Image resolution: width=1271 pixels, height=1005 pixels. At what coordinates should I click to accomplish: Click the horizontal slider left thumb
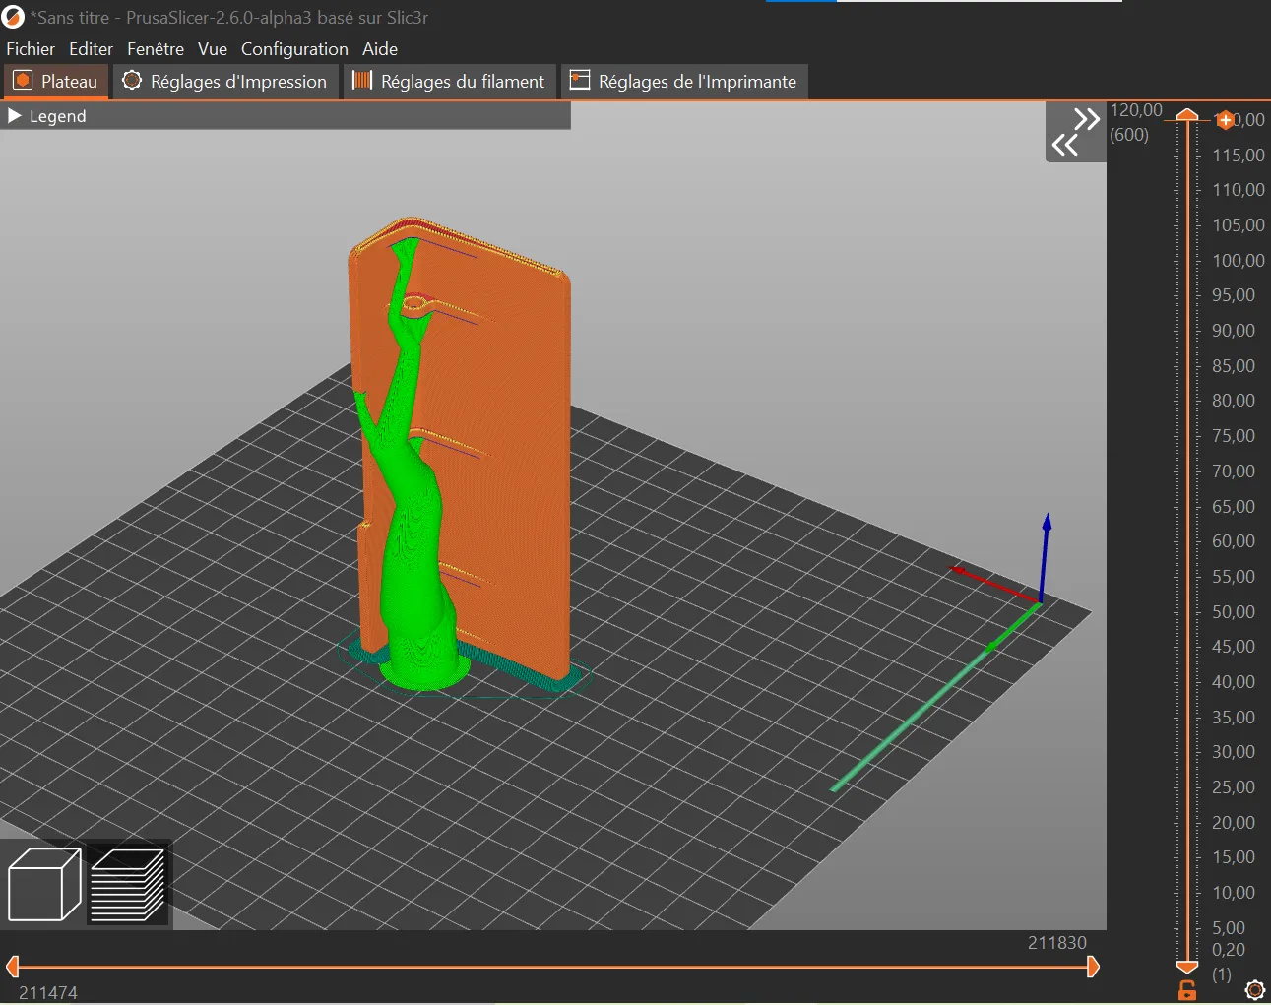point(13,967)
